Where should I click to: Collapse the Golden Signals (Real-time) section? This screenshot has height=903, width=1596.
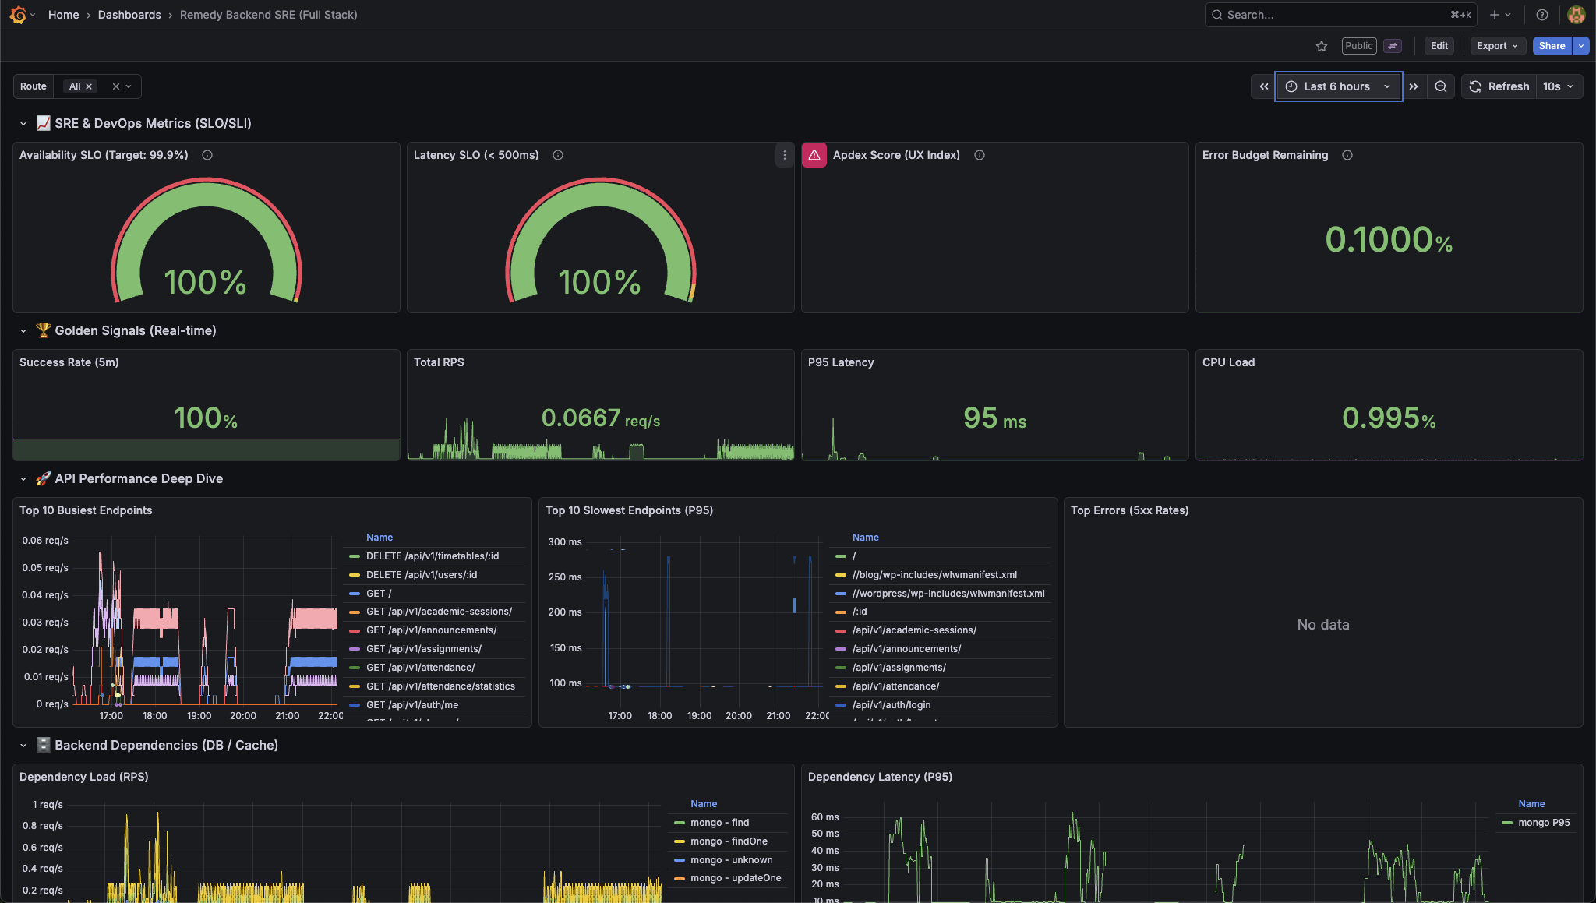tap(23, 330)
